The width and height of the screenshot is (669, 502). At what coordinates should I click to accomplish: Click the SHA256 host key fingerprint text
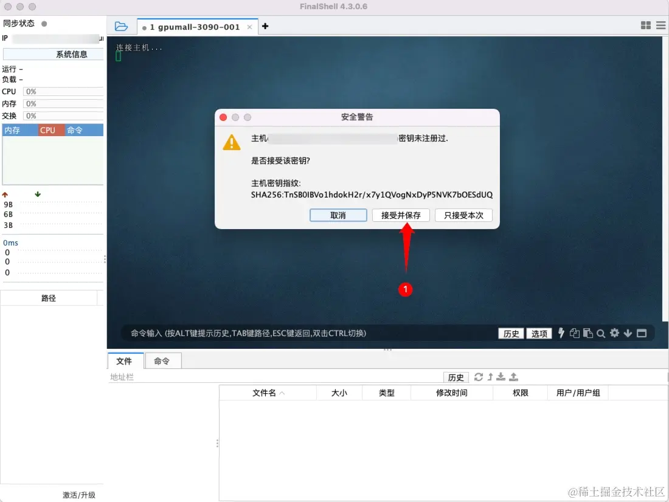coord(372,194)
